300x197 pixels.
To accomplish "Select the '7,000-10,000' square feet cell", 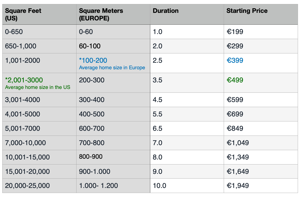I will [39, 143].
